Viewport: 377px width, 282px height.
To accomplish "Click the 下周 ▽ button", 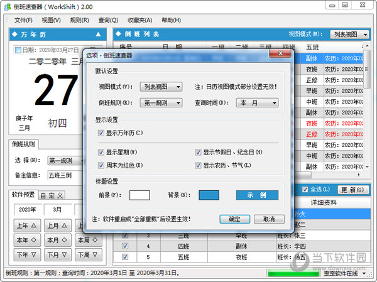I will pyautogui.click(x=88, y=254).
